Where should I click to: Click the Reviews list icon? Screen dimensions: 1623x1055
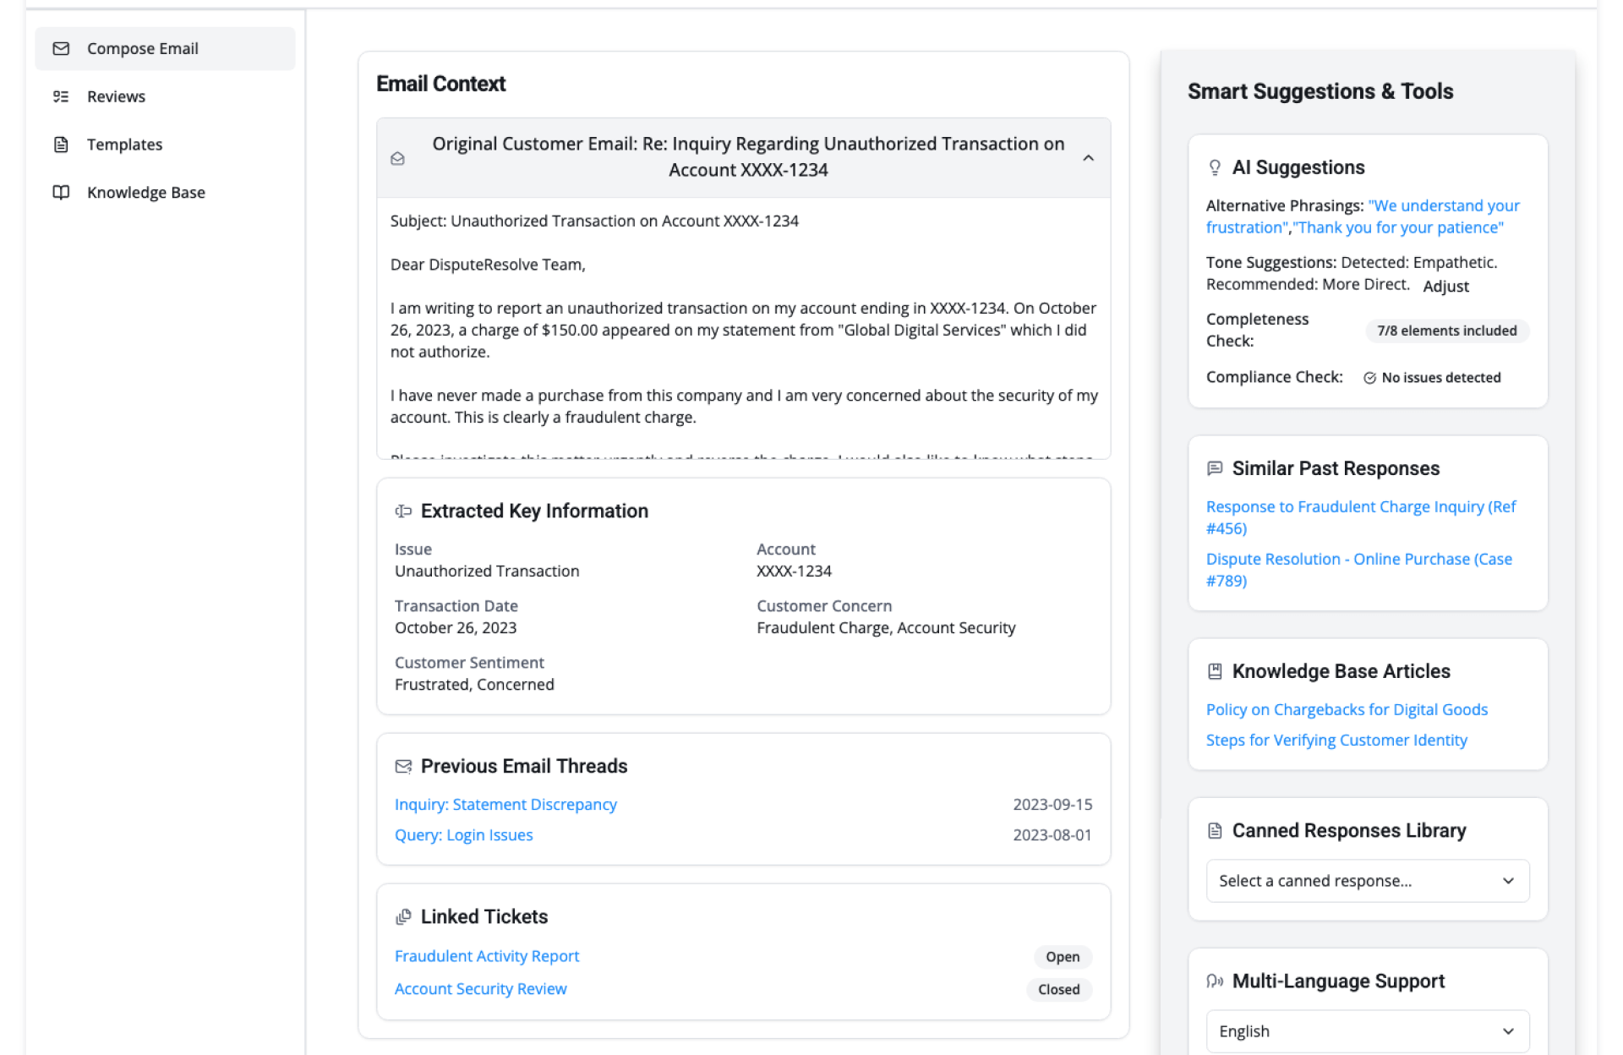tap(61, 96)
